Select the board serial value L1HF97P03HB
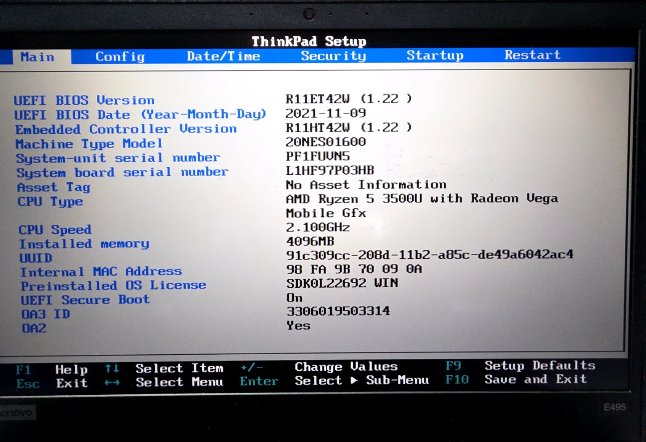646x442 pixels. [330, 170]
